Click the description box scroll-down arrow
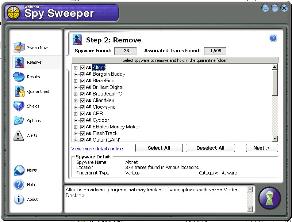 [x=250, y=209]
